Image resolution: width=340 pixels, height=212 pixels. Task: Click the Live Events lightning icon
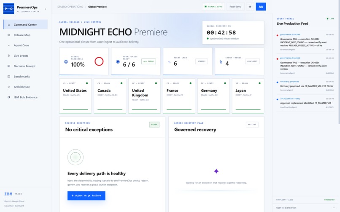[9, 56]
